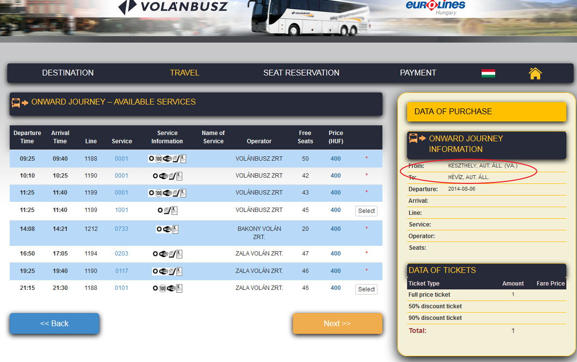
Task: Click the home icon in navigation bar
Action: point(535,73)
